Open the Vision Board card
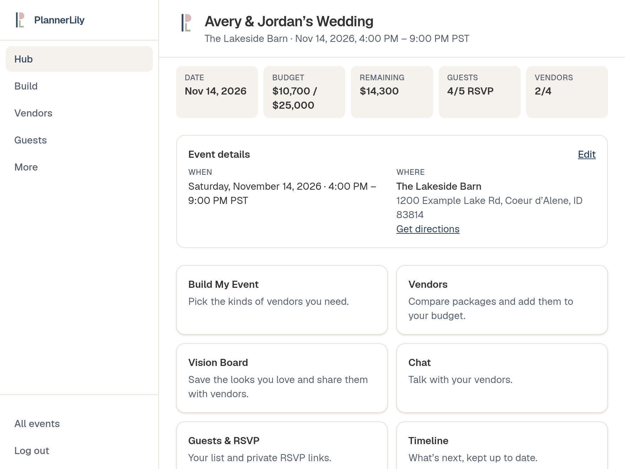 pos(282,378)
